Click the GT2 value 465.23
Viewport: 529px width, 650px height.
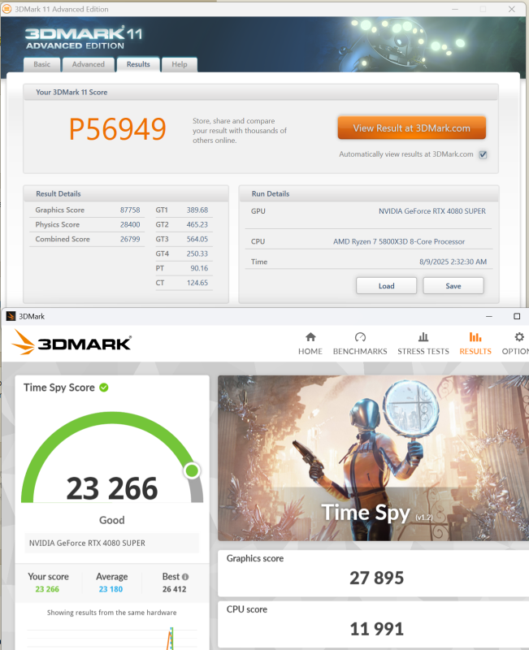[x=197, y=225]
